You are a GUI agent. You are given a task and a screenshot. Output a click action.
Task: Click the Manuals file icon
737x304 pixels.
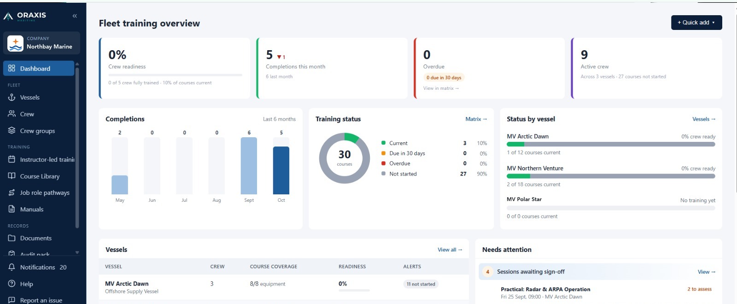click(12, 209)
